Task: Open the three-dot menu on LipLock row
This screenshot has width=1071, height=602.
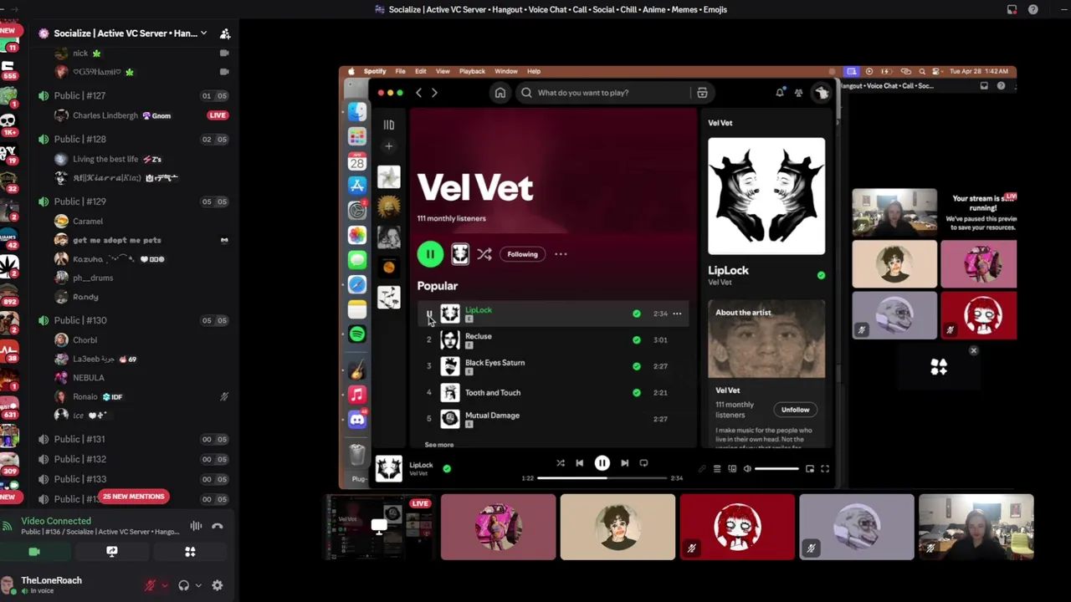Action: [x=677, y=314]
